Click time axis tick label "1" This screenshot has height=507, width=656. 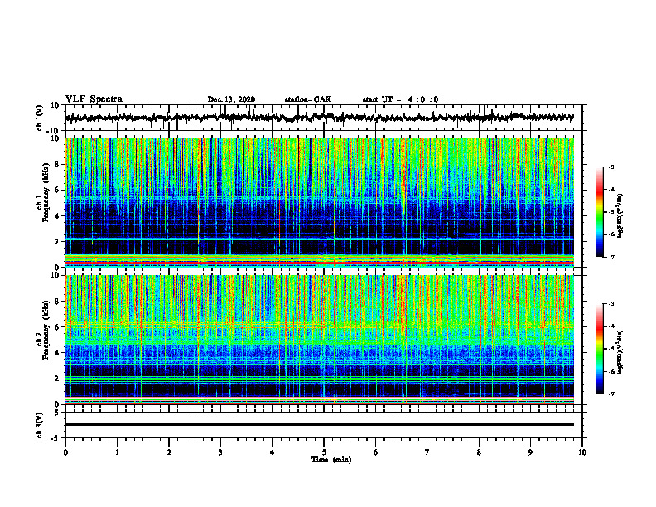(x=117, y=452)
